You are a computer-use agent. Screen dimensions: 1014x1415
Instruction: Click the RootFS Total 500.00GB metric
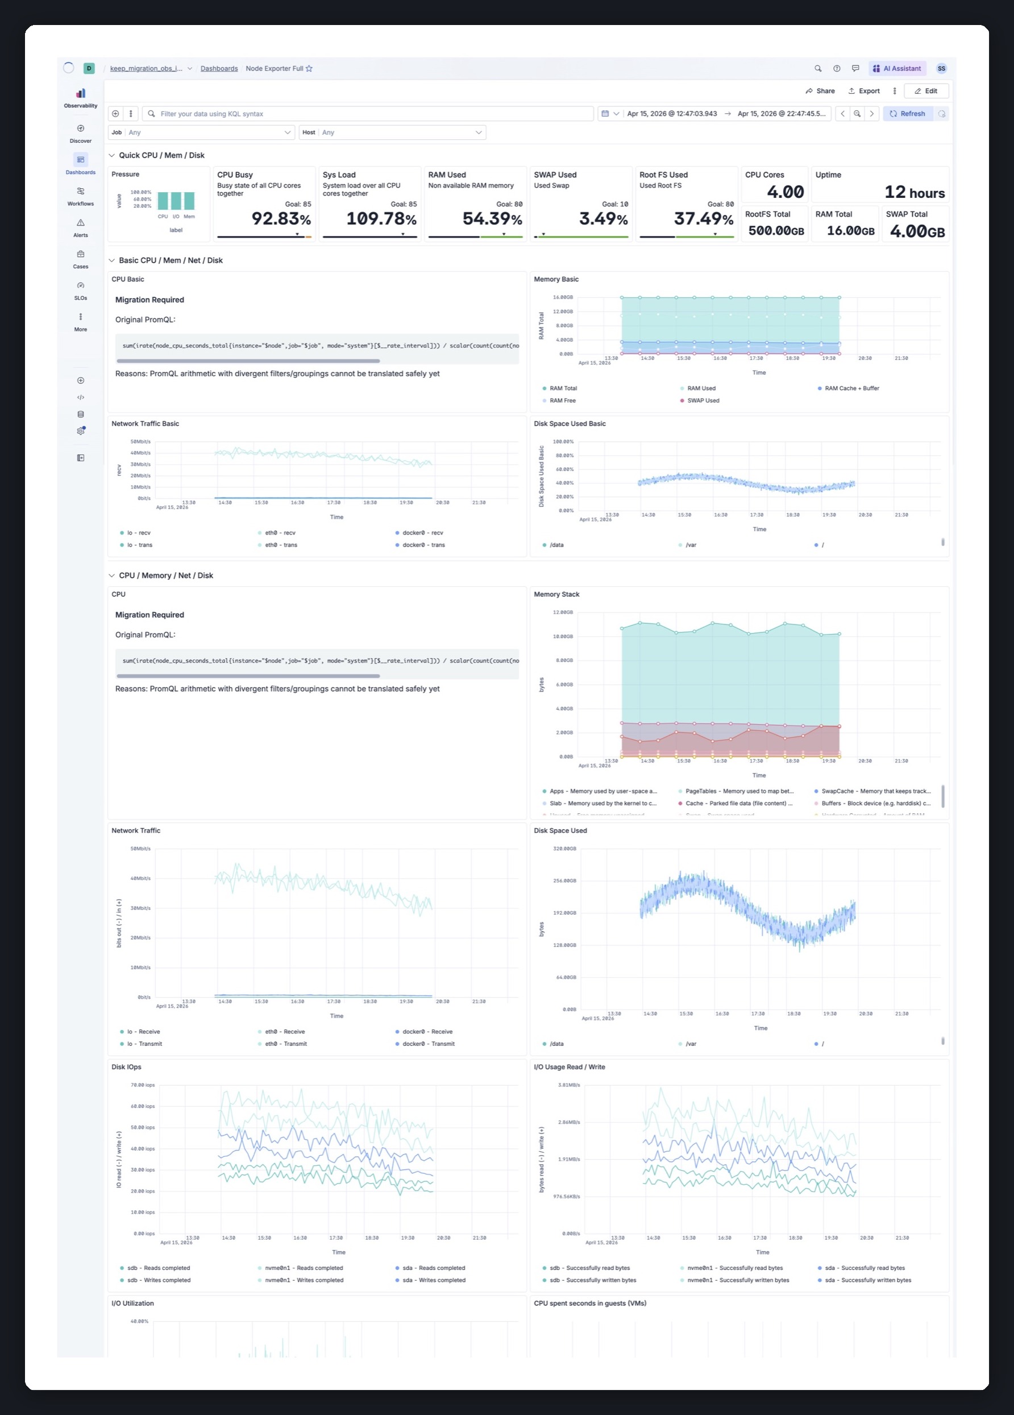(x=775, y=224)
